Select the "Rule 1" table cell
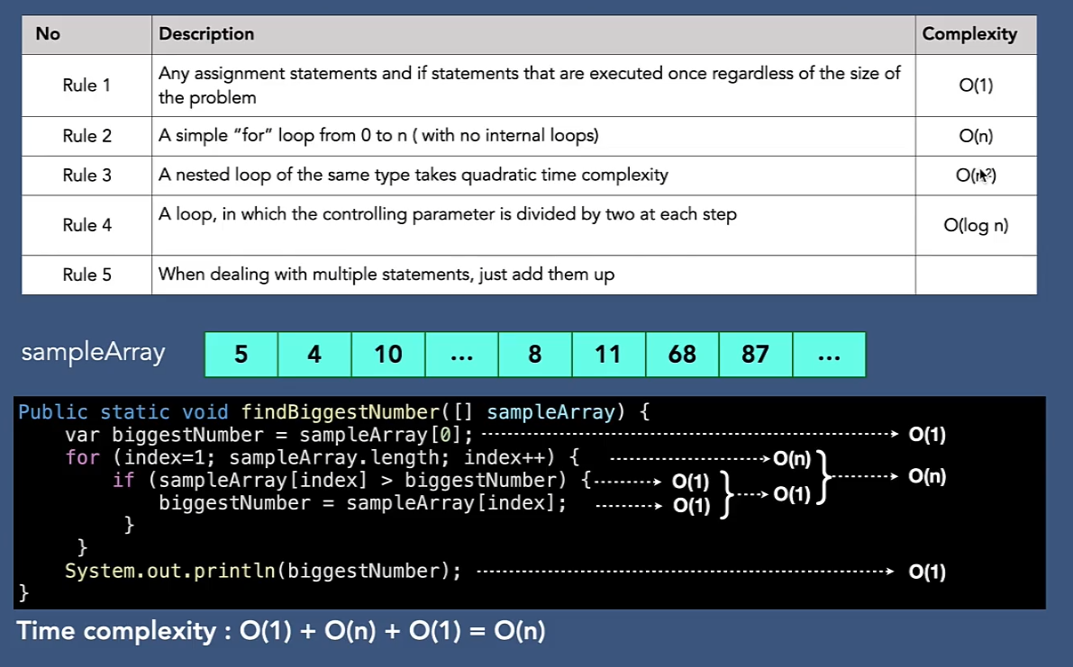Image resolution: width=1073 pixels, height=667 pixels. pyautogui.click(x=86, y=86)
